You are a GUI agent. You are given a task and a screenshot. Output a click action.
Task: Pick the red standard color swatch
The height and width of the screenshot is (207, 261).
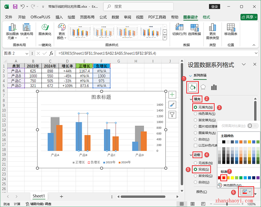224,177
